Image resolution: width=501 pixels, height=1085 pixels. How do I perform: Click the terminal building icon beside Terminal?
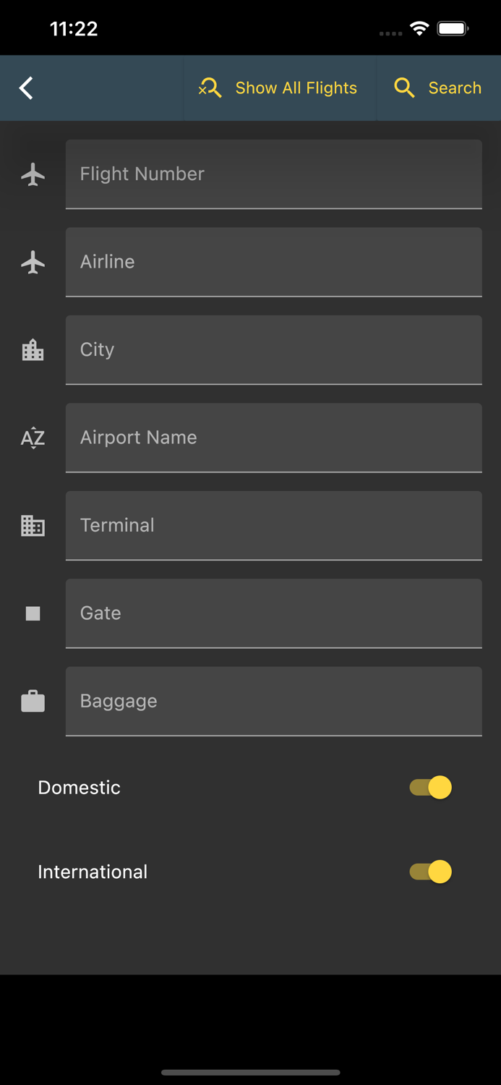pos(33,526)
